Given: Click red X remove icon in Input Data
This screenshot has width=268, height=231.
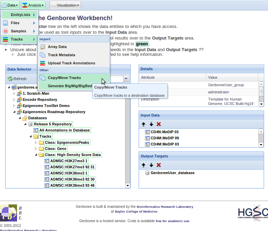Looking at the screenshot, I should tap(158, 124).
